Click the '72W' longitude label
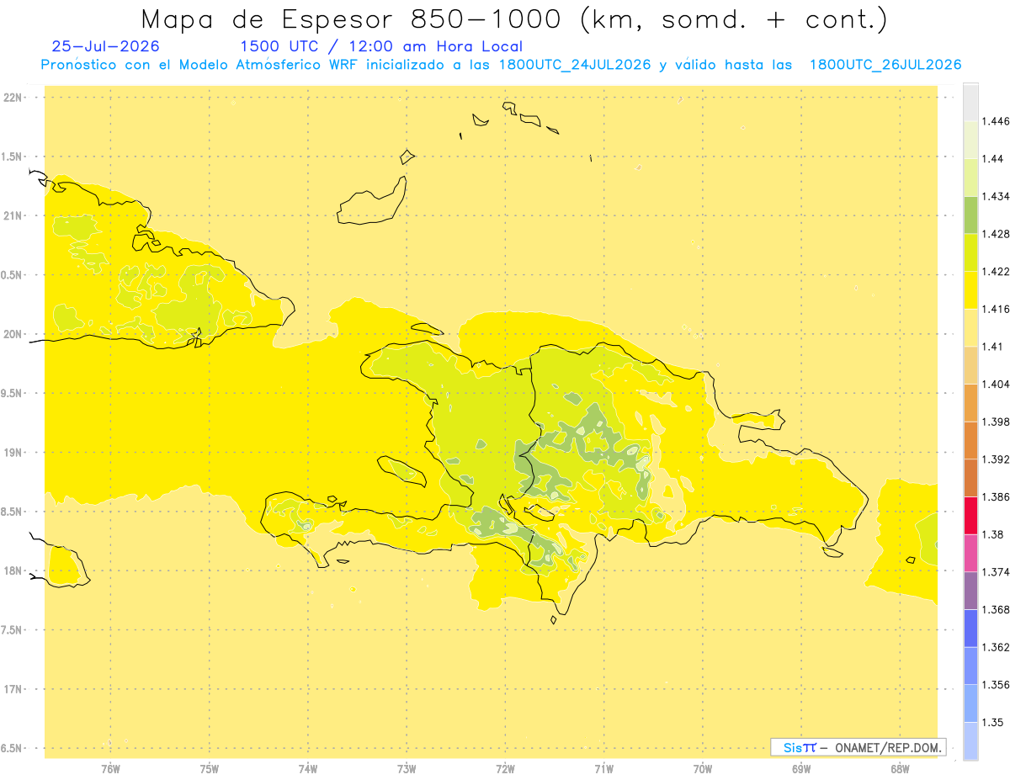Viewport: 1010px width, 780px height. click(505, 768)
